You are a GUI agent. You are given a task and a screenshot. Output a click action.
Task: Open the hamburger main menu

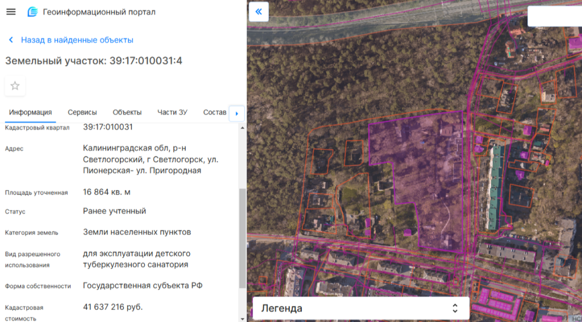11,12
